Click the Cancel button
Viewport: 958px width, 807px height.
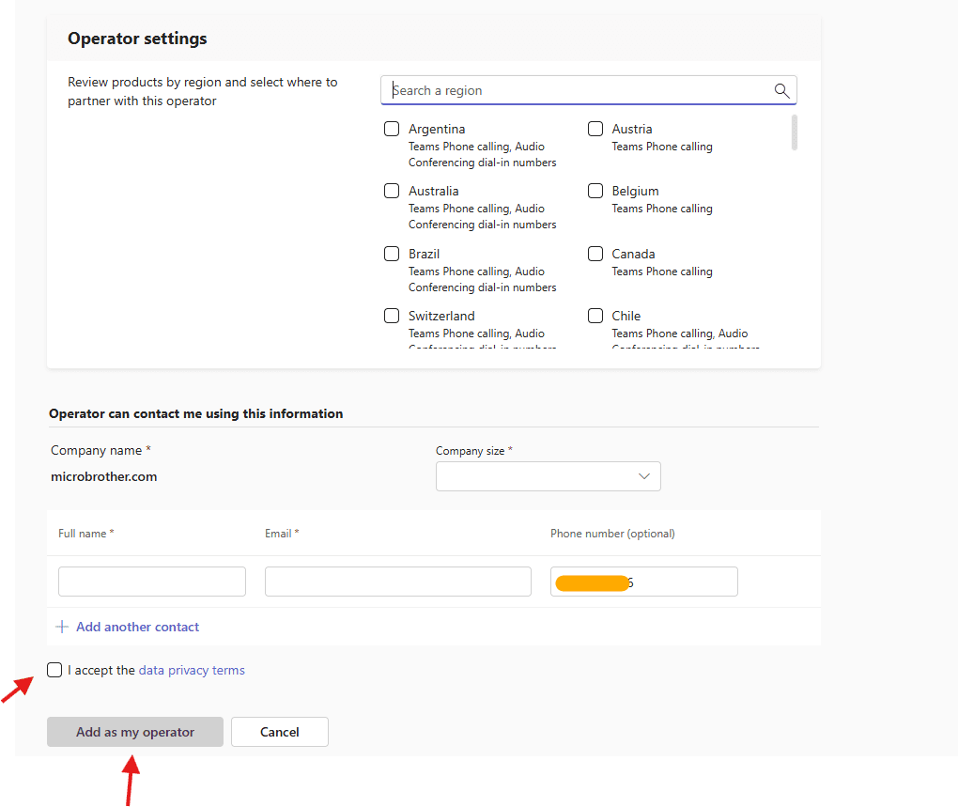click(280, 732)
